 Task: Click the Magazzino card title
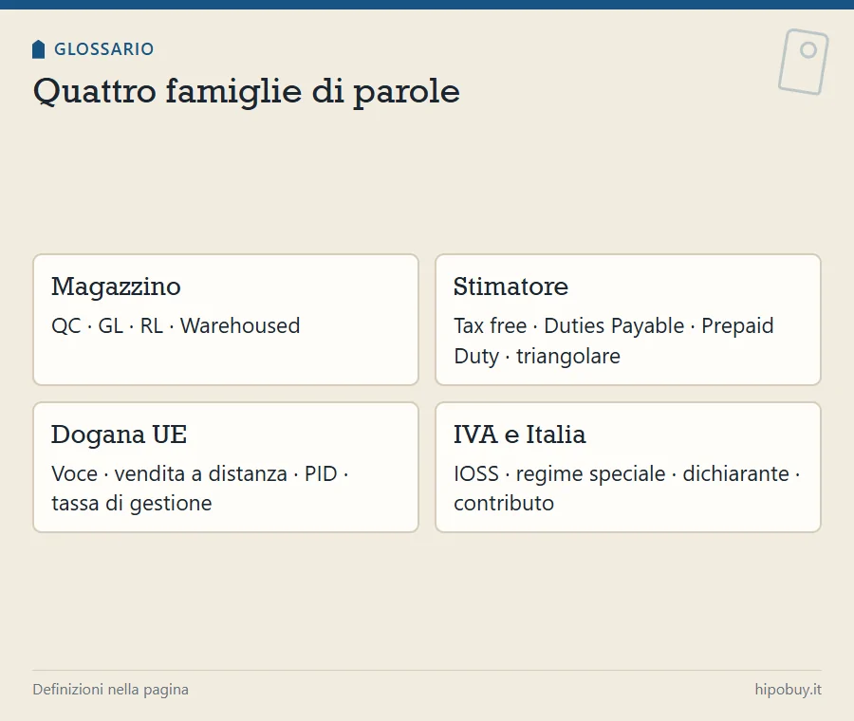(116, 287)
